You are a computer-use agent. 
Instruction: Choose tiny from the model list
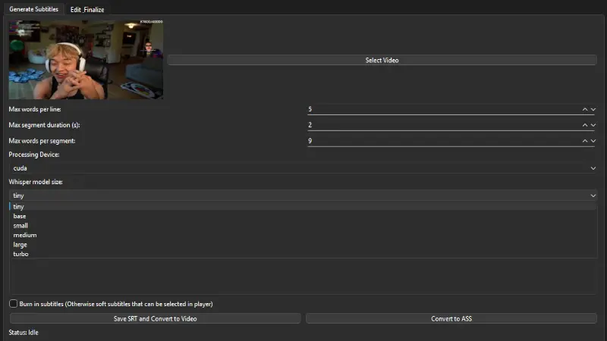pyautogui.click(x=303, y=206)
